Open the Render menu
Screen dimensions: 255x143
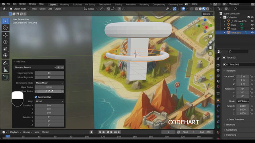pyautogui.click(x=22, y=4)
